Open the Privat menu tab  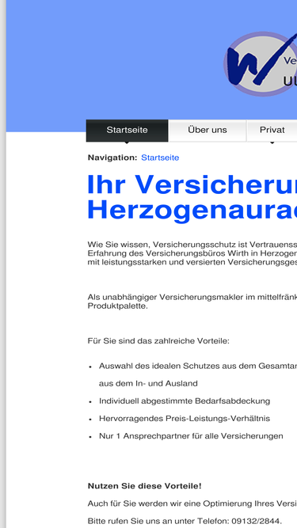(272, 131)
